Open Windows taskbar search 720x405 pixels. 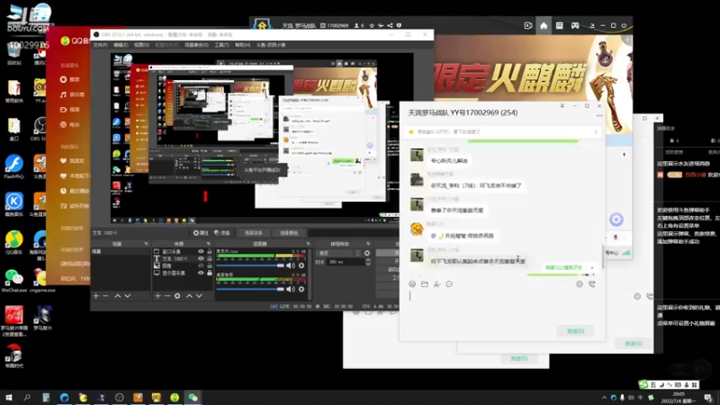point(27,397)
